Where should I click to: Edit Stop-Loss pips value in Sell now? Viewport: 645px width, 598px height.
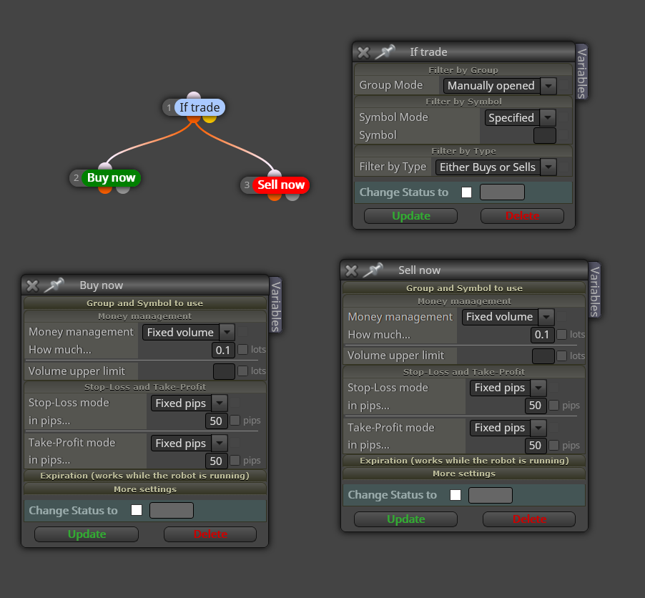coord(535,406)
